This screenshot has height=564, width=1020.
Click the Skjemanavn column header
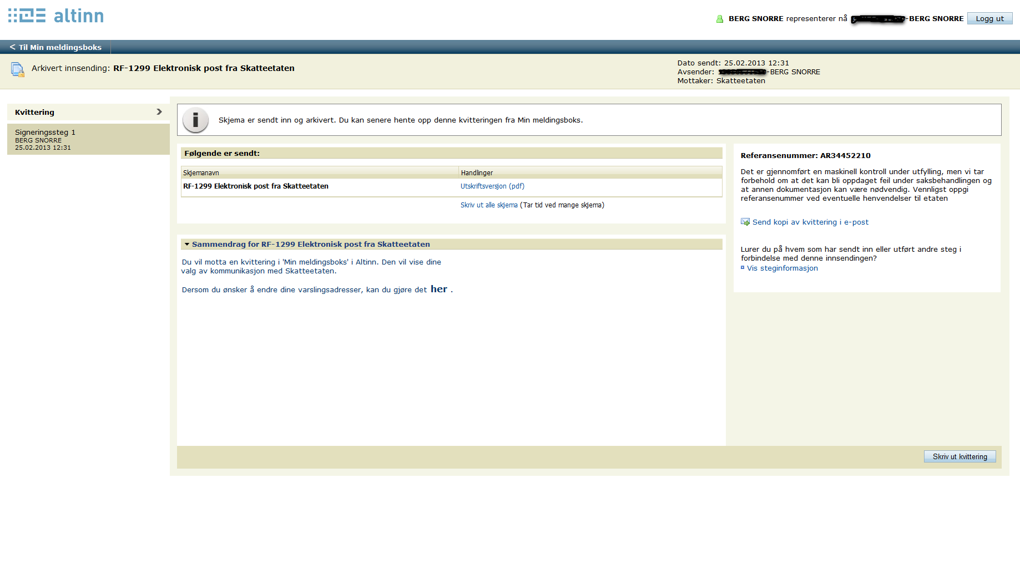(x=201, y=173)
